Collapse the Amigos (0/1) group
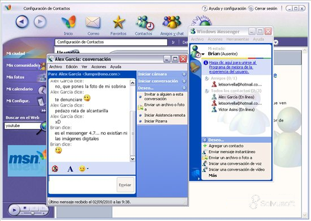 coord(206,78)
